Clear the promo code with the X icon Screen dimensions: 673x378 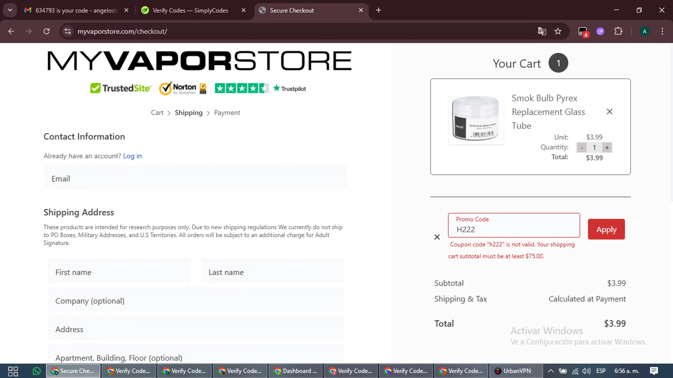pyautogui.click(x=437, y=237)
